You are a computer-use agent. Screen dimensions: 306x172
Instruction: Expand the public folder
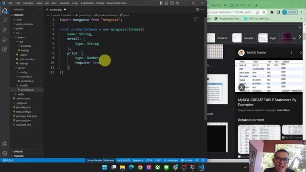[x=27, y=29]
